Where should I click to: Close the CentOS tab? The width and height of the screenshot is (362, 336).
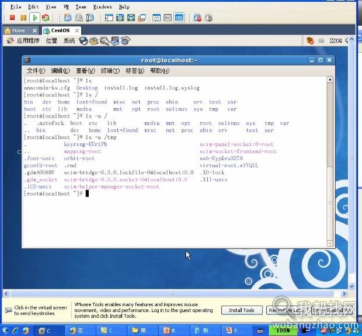tap(77, 30)
